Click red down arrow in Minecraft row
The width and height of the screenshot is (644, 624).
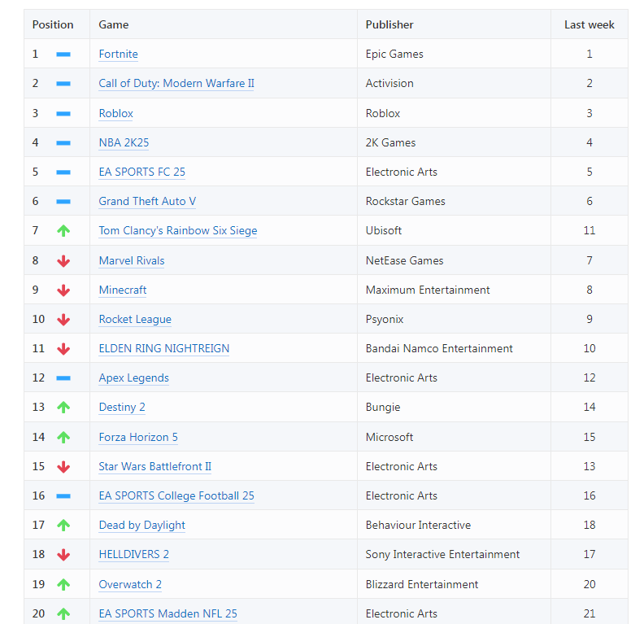[x=63, y=290]
